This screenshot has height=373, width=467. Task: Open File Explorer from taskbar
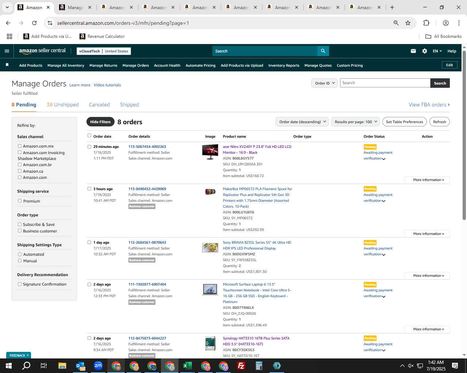click(62, 366)
